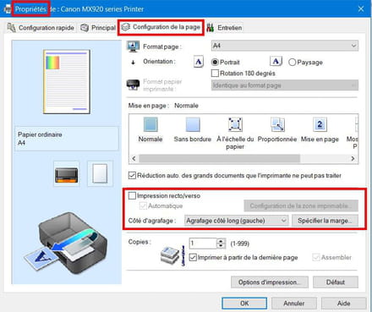
Task: Click the Configuration rapide tab icon
Action: coord(11,28)
